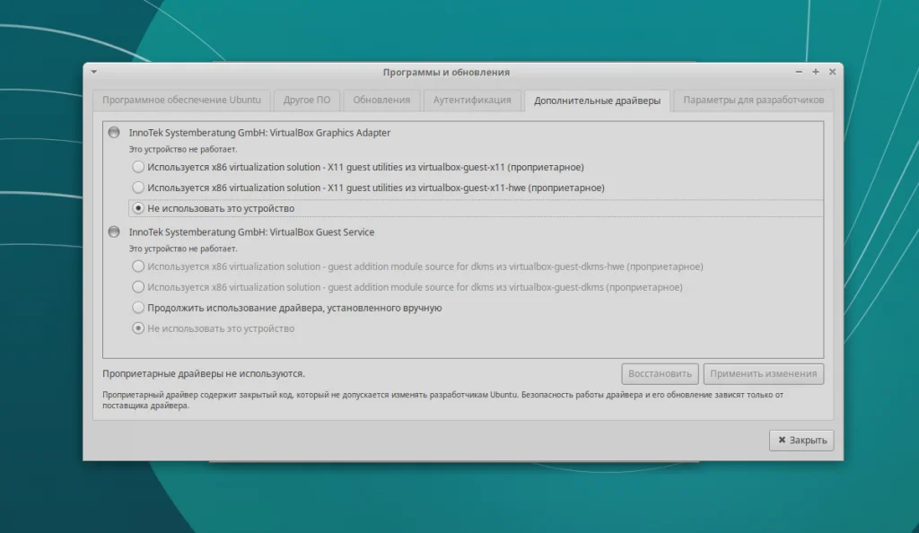
Task: Click the Восстановить button
Action: tap(660, 373)
